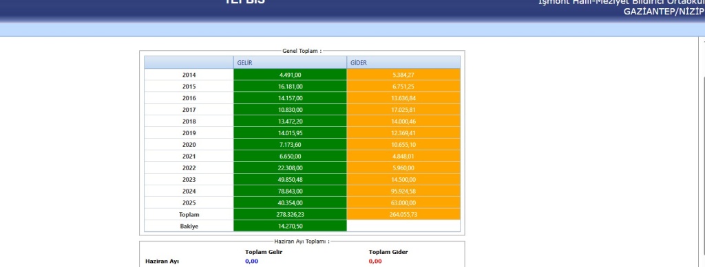Select the 2022 year row label
This screenshot has height=267, width=705.
coord(189,168)
